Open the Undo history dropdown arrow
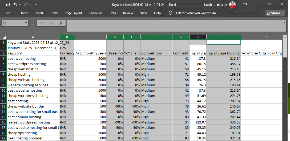Screen dimensions: 290x141 [x=20, y=5]
